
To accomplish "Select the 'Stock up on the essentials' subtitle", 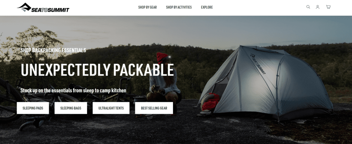I will (73, 91).
